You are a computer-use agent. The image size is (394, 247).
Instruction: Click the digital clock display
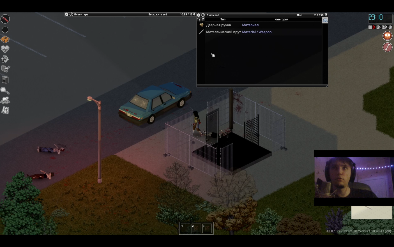pos(380,18)
